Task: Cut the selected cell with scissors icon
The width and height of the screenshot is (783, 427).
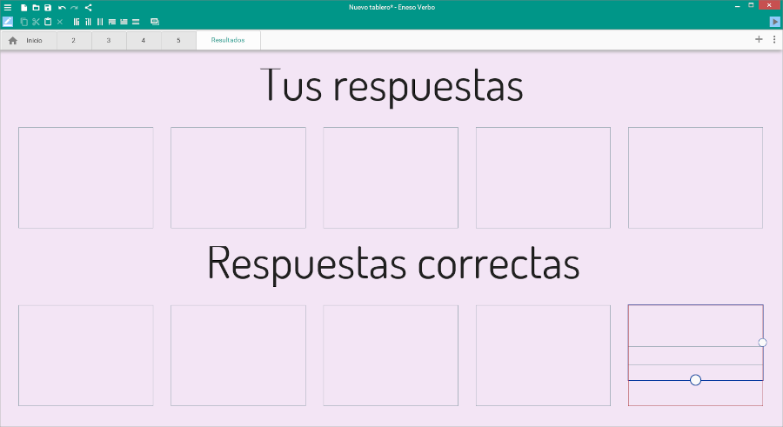Action: 36,22
